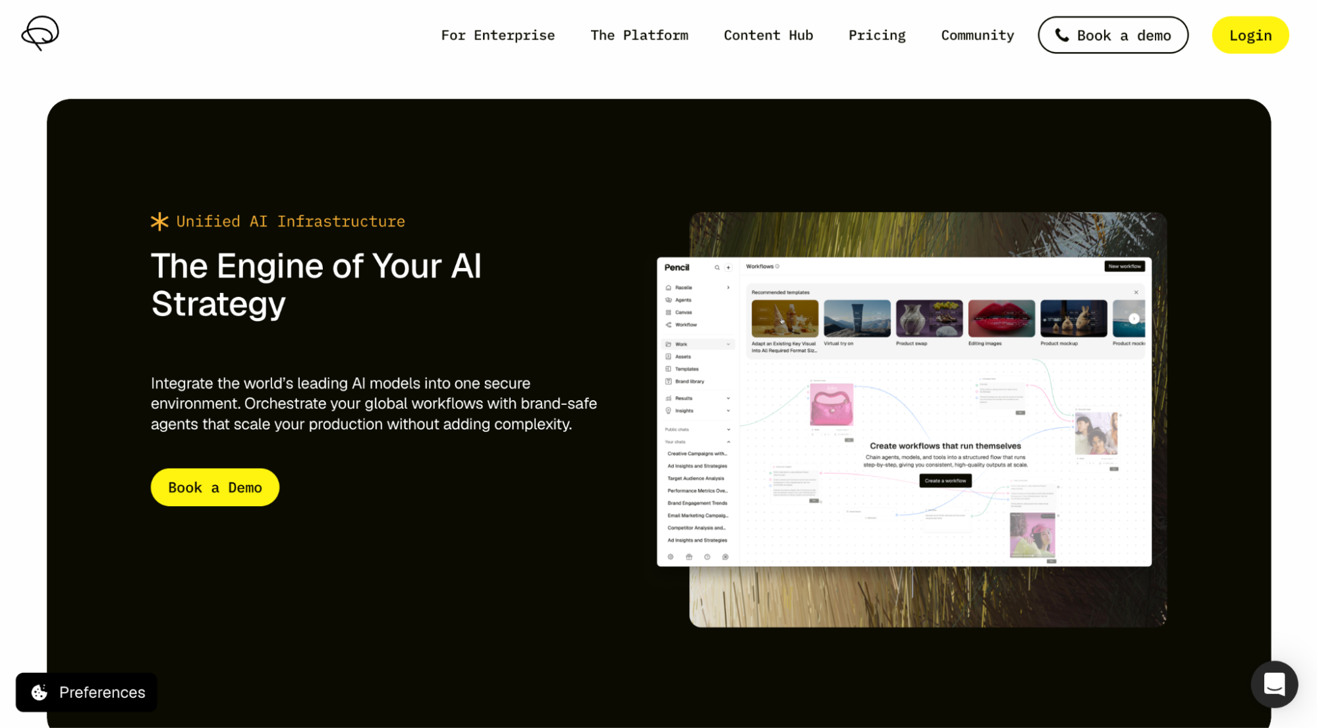Close the Recommended templates panel
The width and height of the screenshot is (1317, 728).
[x=1136, y=292]
